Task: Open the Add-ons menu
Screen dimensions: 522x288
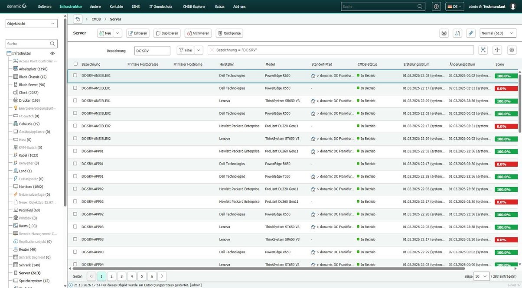Action: 239,6
